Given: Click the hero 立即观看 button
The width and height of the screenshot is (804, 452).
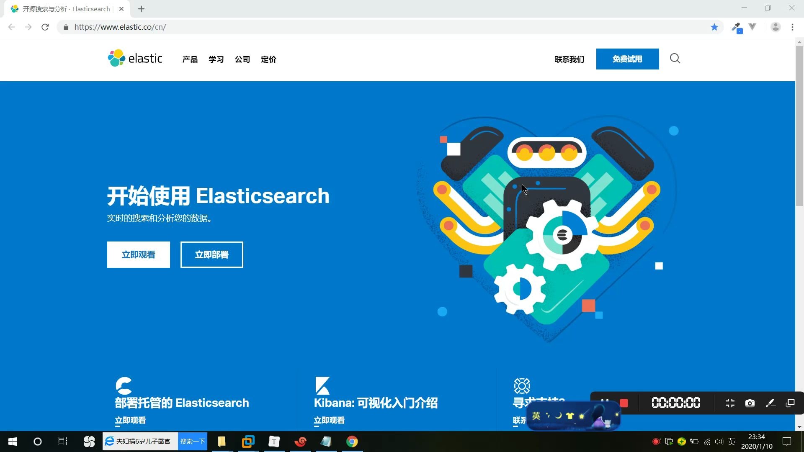Looking at the screenshot, I should coord(139,254).
